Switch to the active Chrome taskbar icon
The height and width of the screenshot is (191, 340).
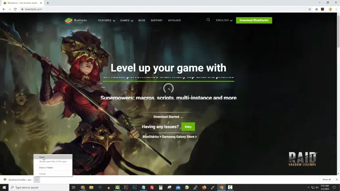tap(221, 187)
